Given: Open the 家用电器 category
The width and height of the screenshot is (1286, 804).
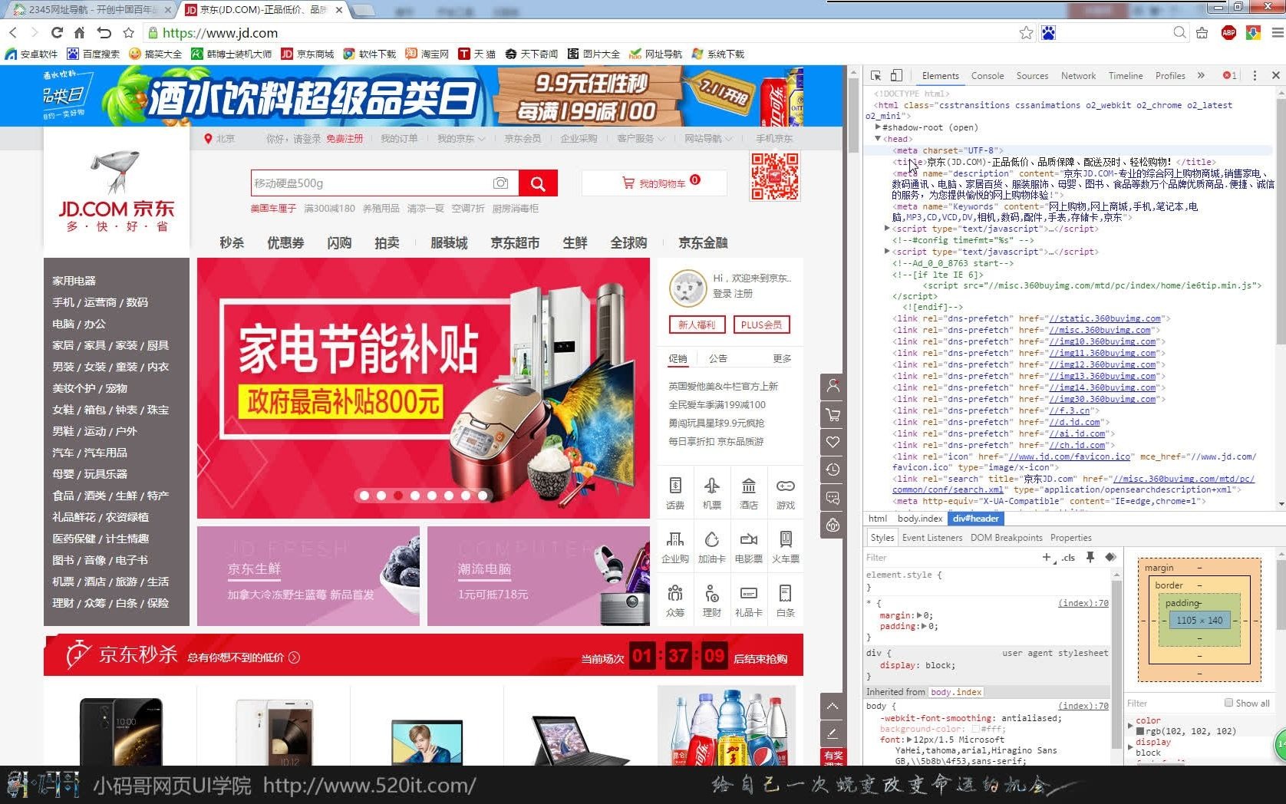Looking at the screenshot, I should click(74, 281).
